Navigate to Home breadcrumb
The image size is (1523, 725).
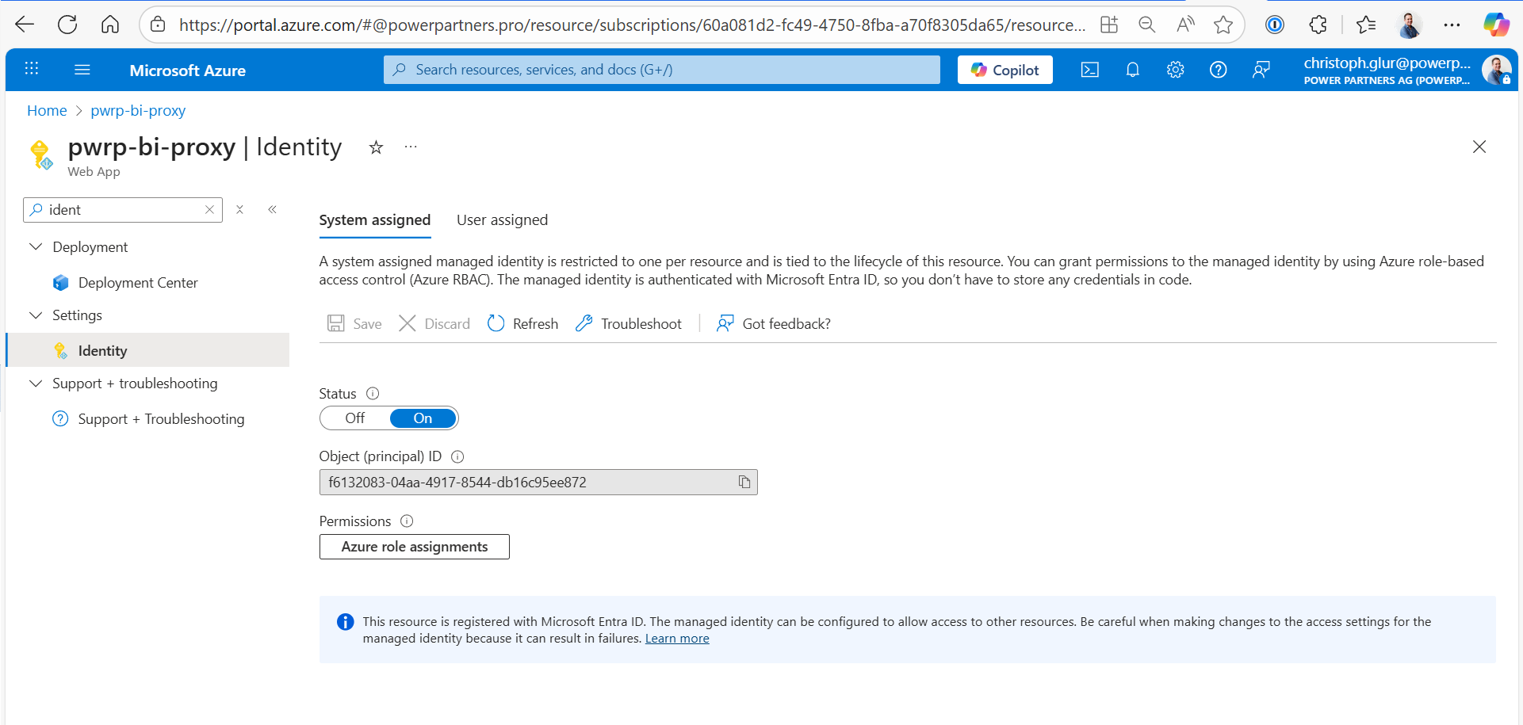47,111
